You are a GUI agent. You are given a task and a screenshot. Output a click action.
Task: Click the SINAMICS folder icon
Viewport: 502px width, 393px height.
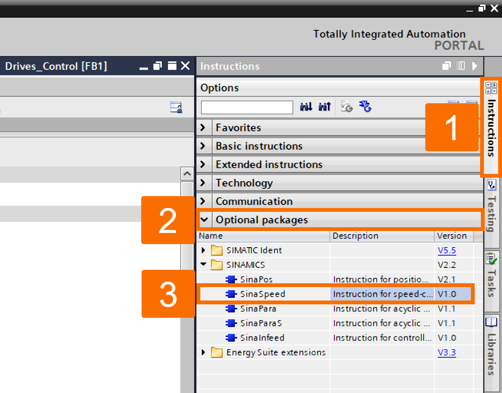click(217, 265)
